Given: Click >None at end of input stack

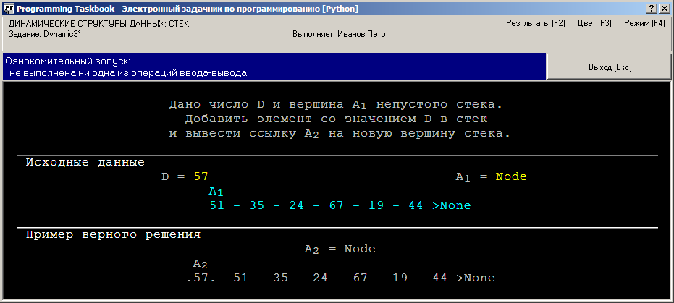Looking at the screenshot, I should 452,205.
